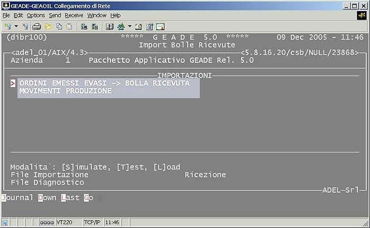Click the Copy icon in toolbar

click(x=59, y=26)
